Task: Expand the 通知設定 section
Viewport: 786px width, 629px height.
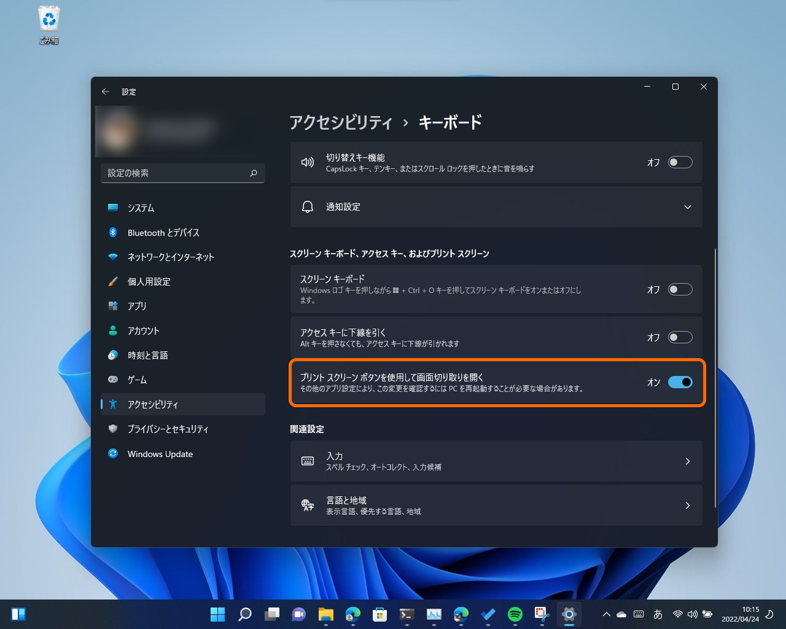Action: pos(688,207)
